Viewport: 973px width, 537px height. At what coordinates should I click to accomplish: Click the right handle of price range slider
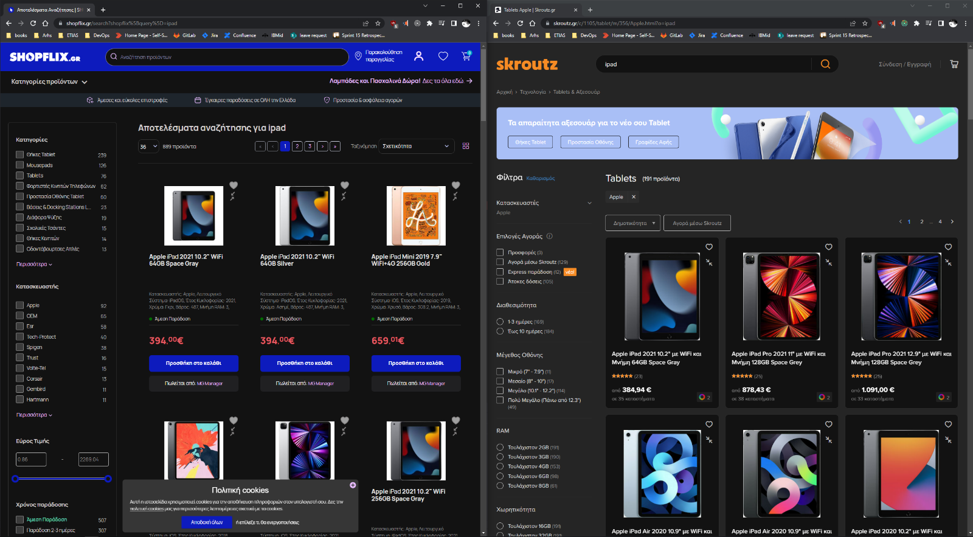pos(108,479)
